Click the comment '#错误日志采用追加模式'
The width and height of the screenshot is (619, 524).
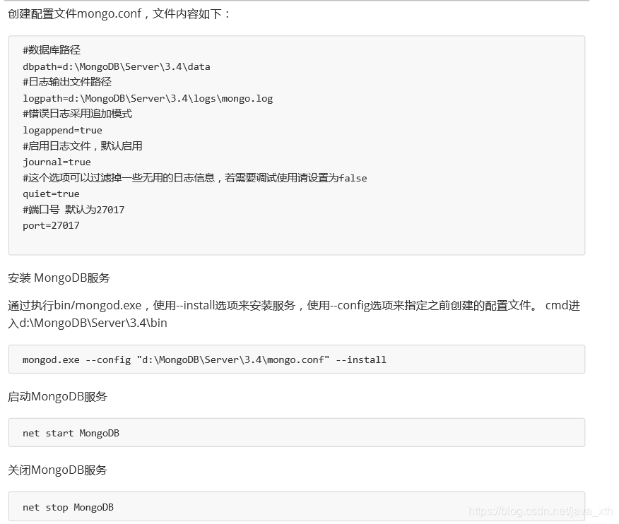click(78, 114)
